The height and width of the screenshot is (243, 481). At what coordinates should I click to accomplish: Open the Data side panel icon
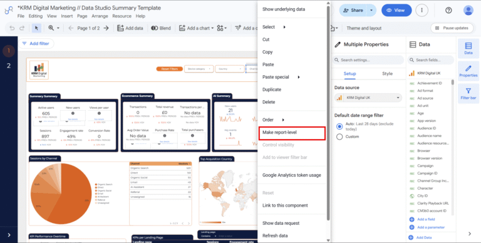click(x=468, y=48)
